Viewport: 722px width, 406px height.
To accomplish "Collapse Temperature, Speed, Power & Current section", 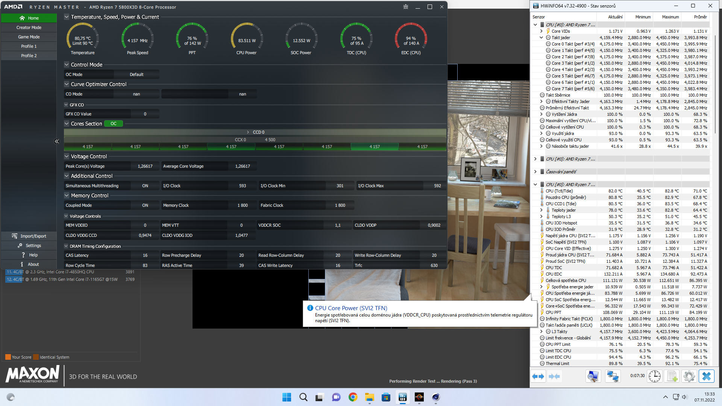I will point(67,17).
